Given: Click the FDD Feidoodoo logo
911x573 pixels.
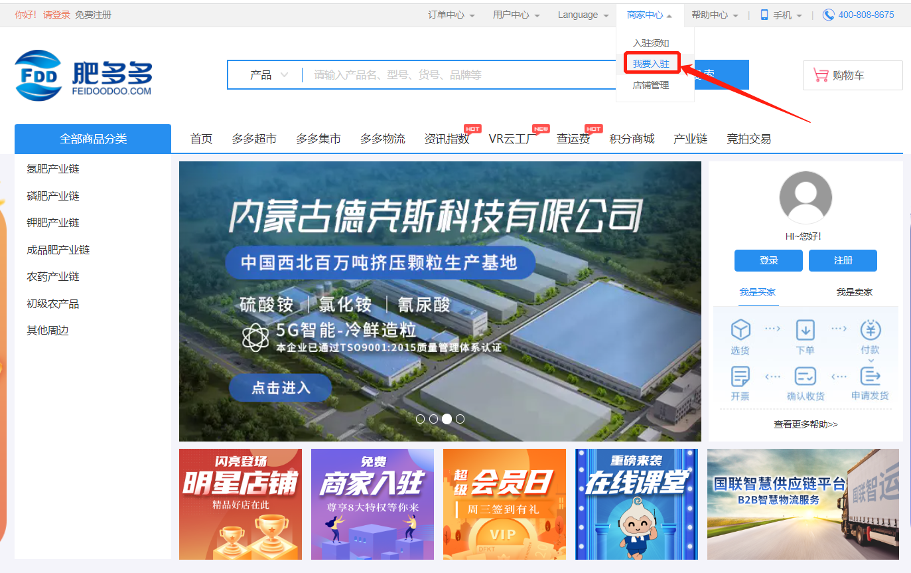Looking at the screenshot, I should click(x=84, y=75).
